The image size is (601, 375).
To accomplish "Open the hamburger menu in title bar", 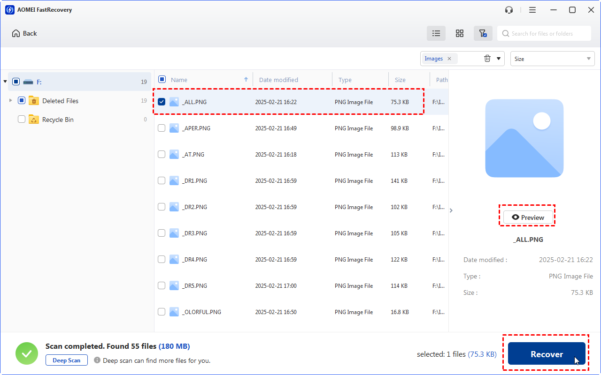I will (532, 10).
